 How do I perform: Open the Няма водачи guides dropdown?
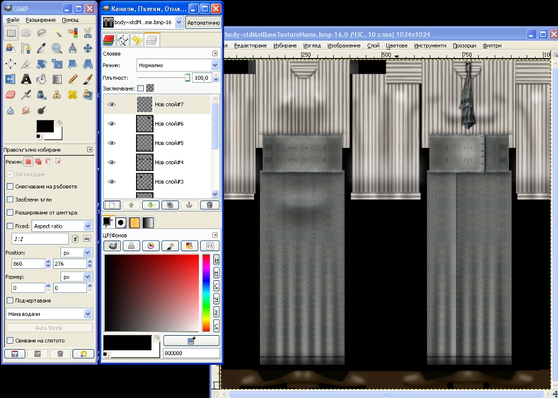pyautogui.click(x=49, y=314)
